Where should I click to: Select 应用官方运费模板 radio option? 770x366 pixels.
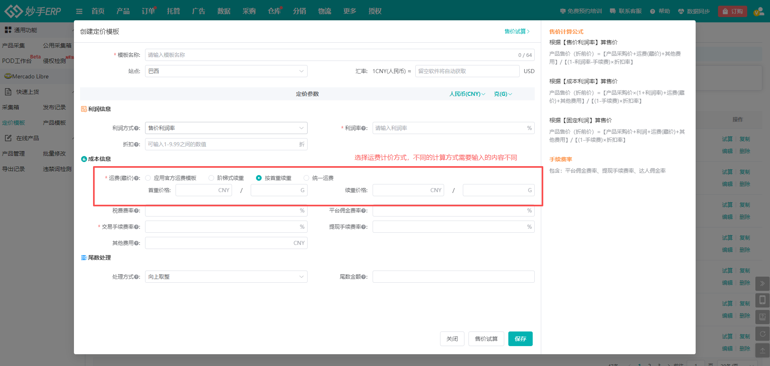(148, 178)
